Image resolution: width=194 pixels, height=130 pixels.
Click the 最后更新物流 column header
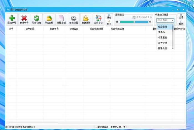[x=179, y=29]
